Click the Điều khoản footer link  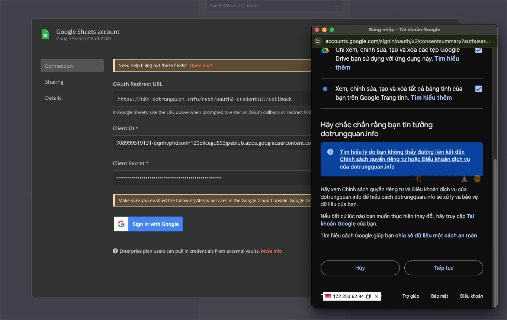click(472, 296)
